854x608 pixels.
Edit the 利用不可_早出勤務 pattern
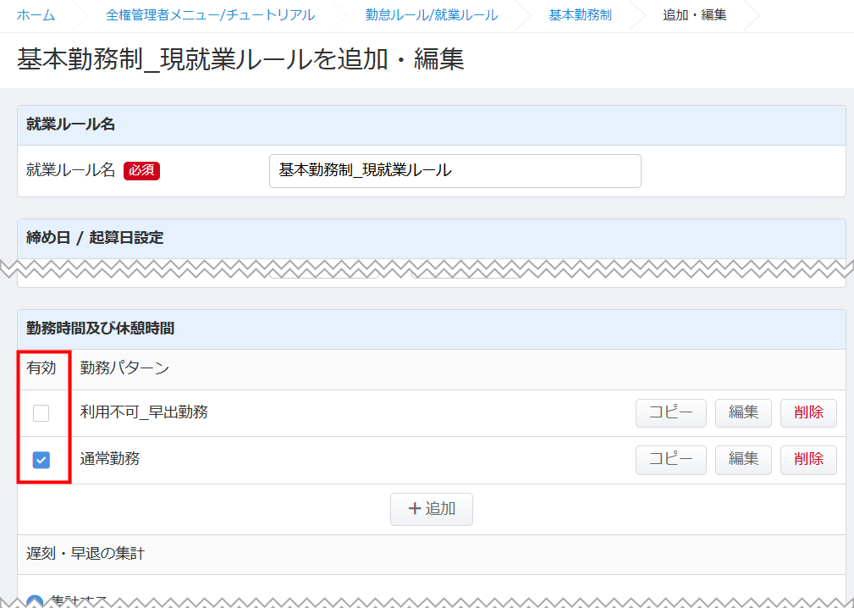pyautogui.click(x=743, y=412)
